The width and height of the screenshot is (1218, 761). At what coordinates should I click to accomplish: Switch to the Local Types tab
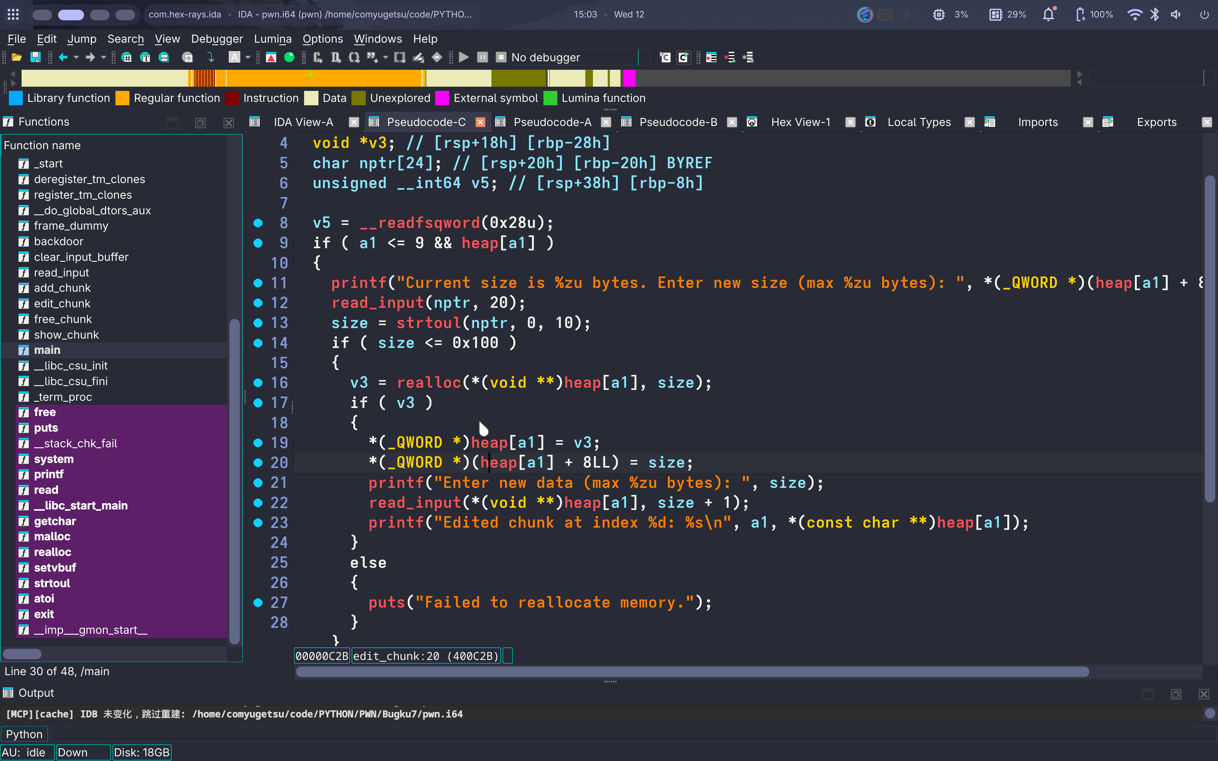pos(919,122)
